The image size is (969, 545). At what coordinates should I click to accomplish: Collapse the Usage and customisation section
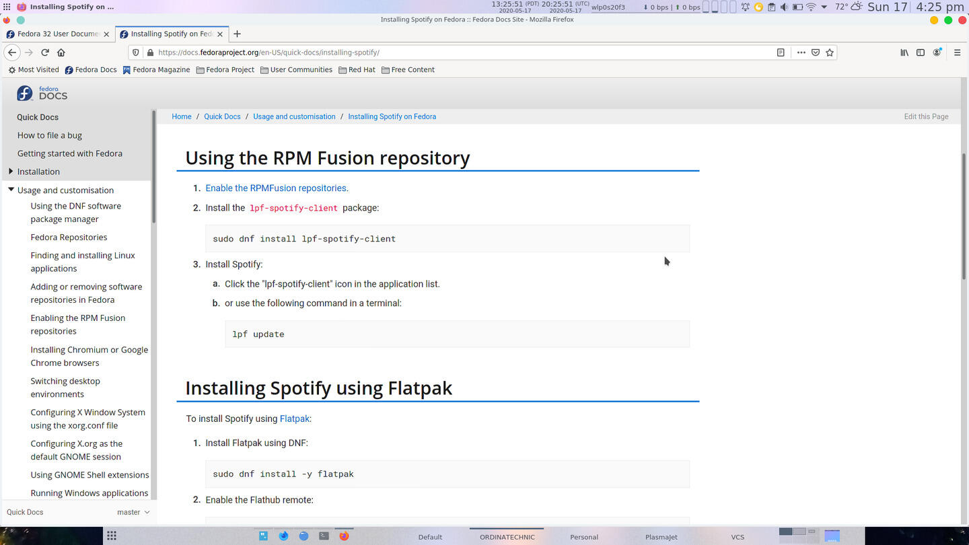pyautogui.click(x=11, y=190)
